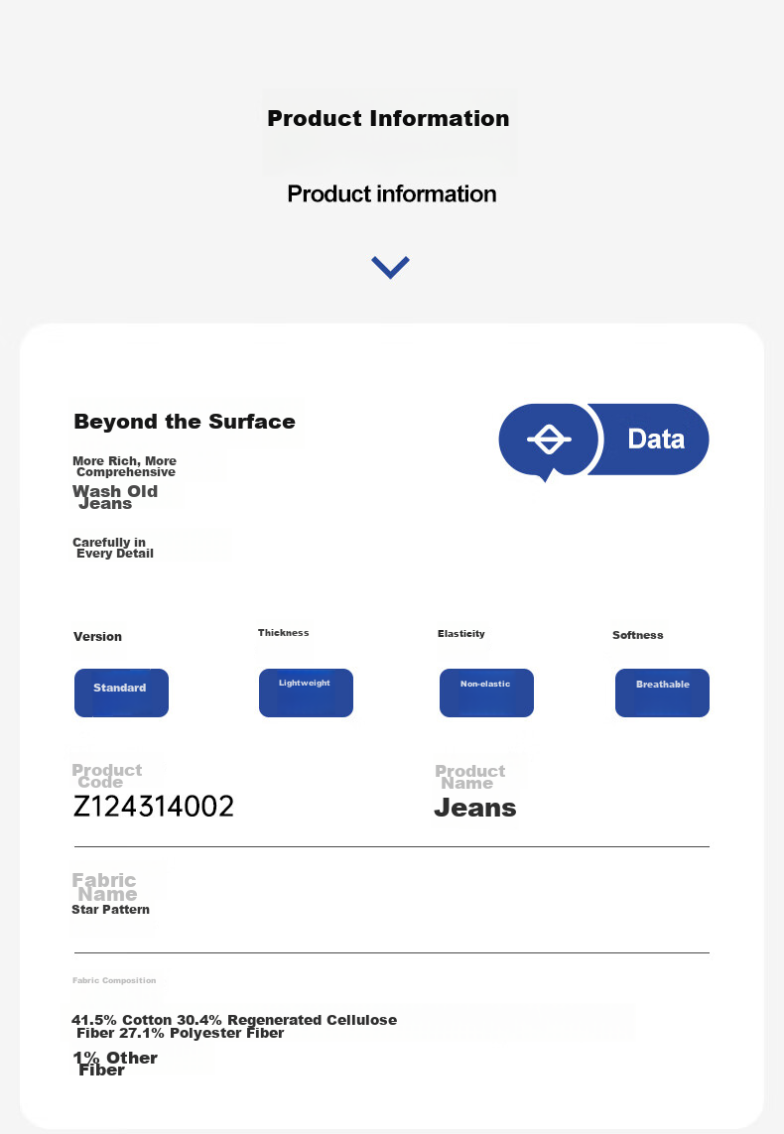Click the Breathable softness badge
Screen dimensions: 784x1134
663,693
